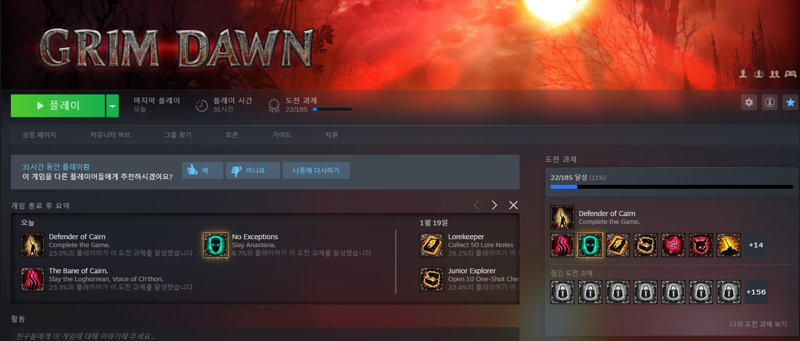Toggle the favorite star icon
Screen dimensions: 800x341
[x=790, y=102]
